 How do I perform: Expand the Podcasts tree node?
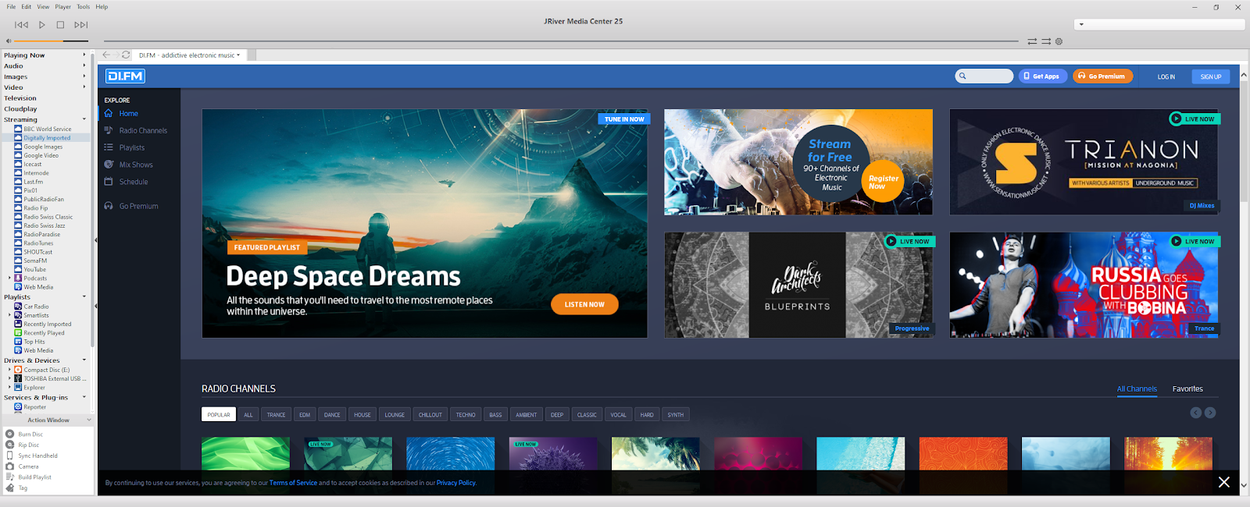click(9, 278)
